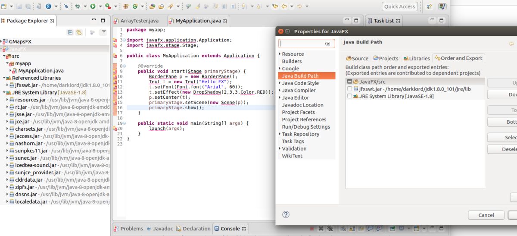Click the Google services toolbar icon
The image size is (517, 236).
pyautogui.click(x=48, y=6)
